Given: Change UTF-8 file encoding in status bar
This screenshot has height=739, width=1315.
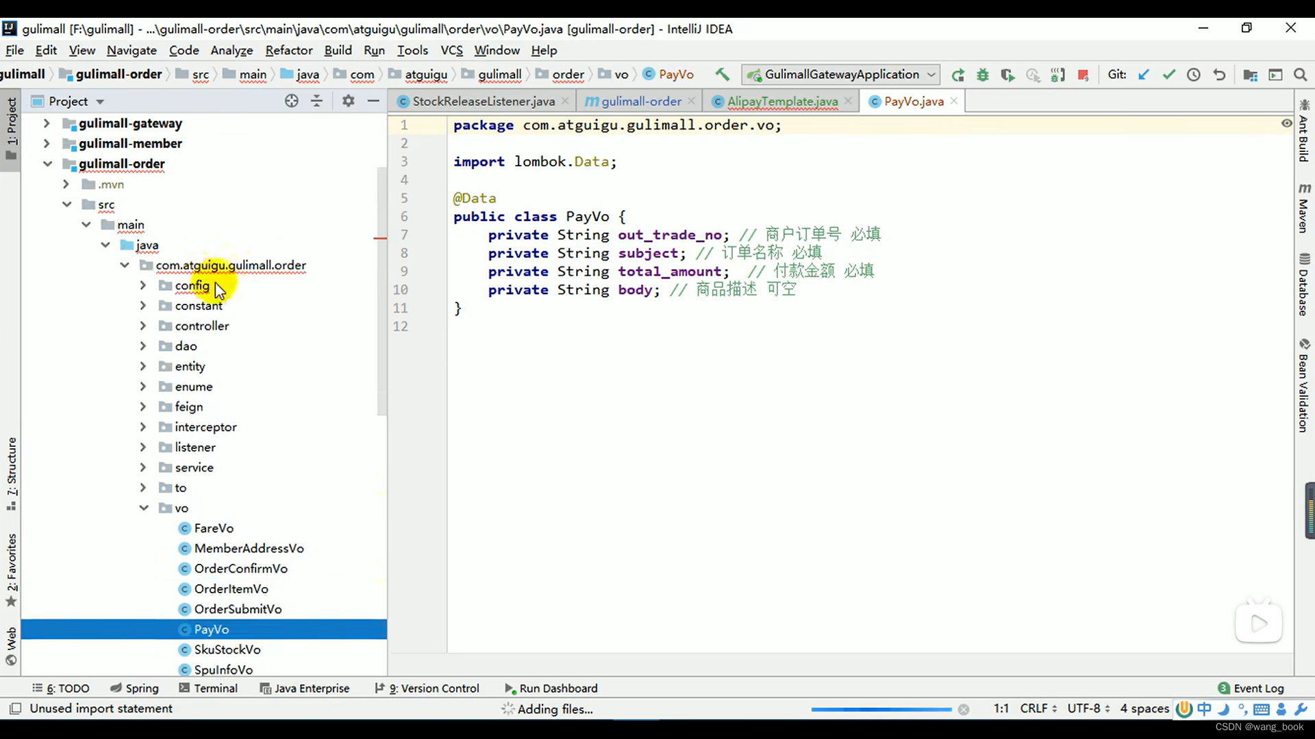Looking at the screenshot, I should (x=1088, y=709).
